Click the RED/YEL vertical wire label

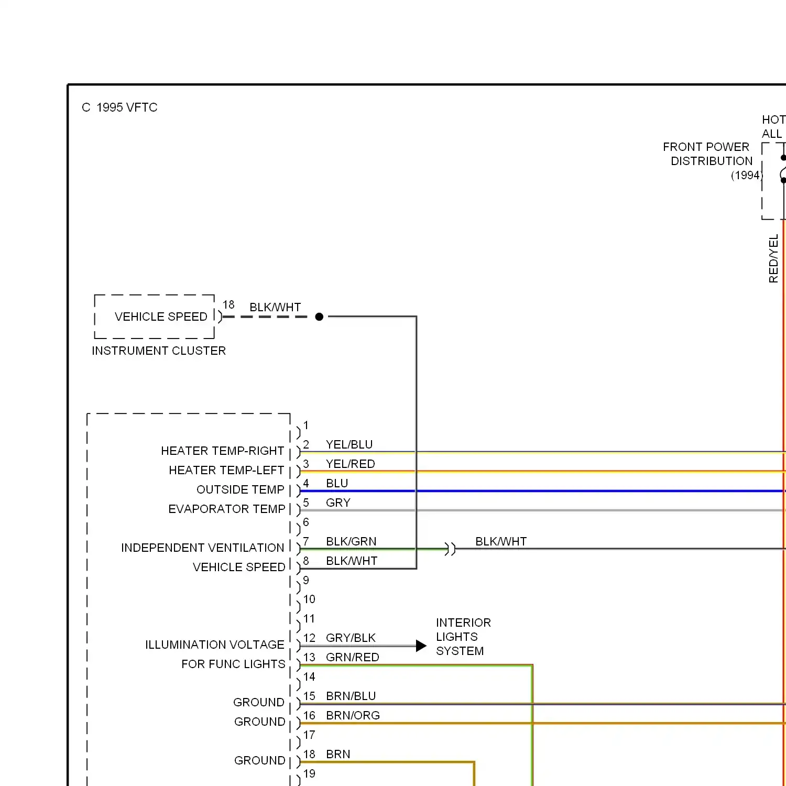tap(773, 258)
